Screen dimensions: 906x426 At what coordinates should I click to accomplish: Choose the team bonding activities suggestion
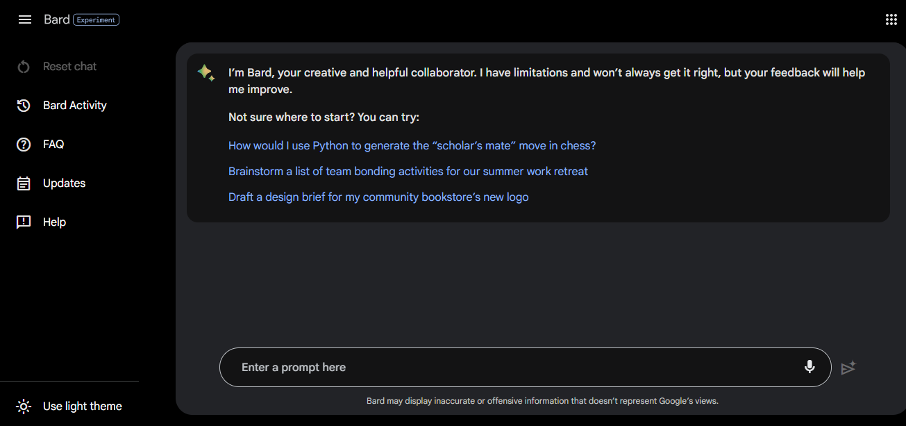[408, 172]
